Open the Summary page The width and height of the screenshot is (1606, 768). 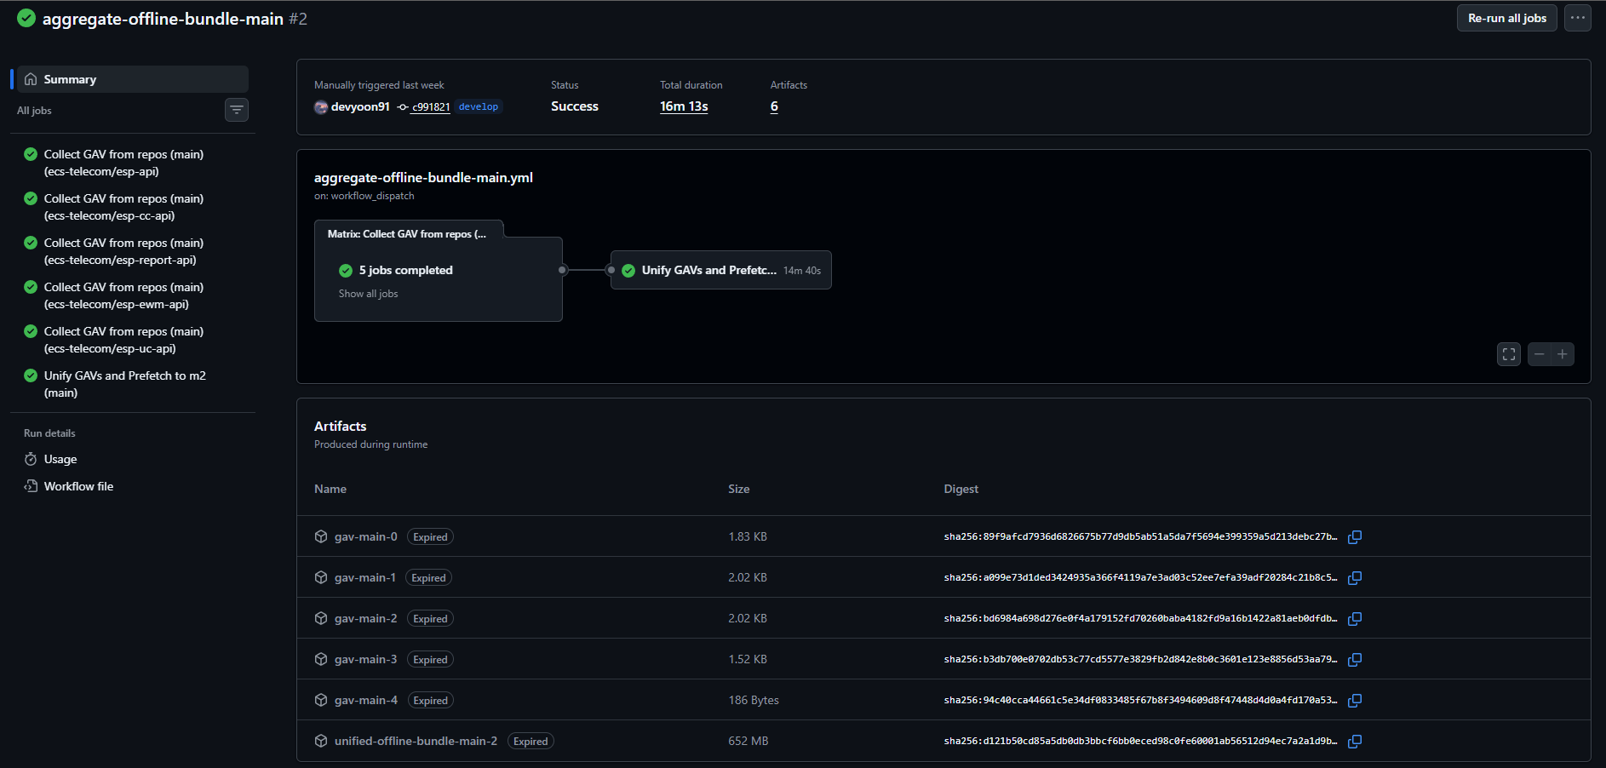133,79
